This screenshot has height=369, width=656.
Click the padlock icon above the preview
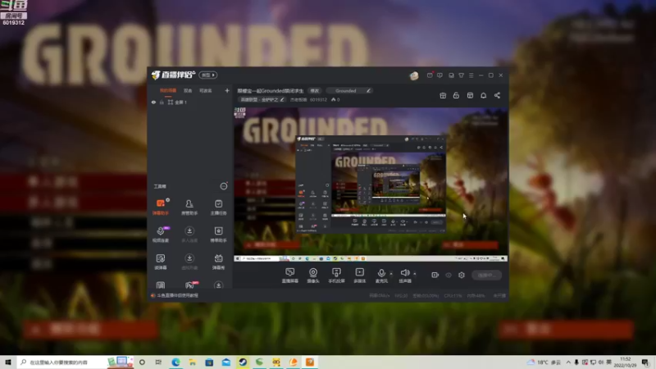tap(456, 95)
